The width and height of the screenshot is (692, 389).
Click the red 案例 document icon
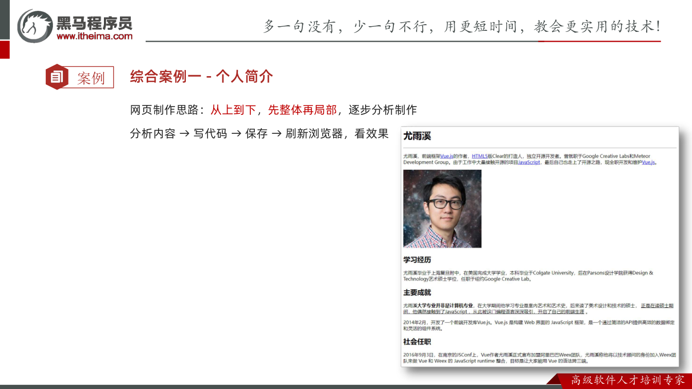click(56, 77)
